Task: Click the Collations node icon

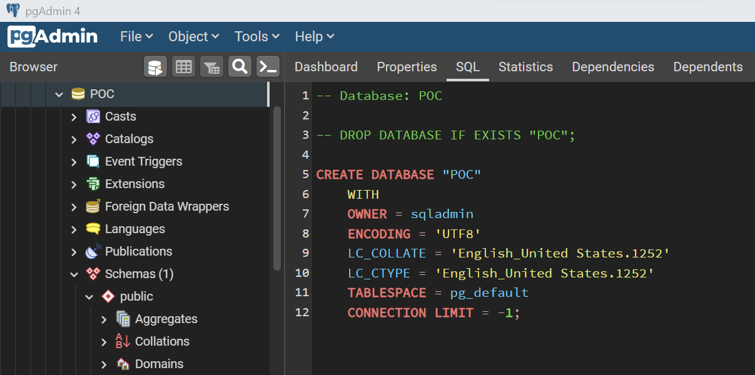Action: click(123, 341)
